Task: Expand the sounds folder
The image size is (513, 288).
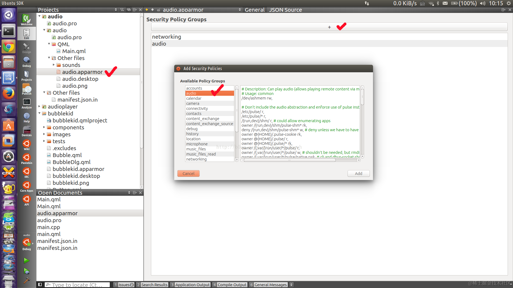Action: tap(54, 65)
